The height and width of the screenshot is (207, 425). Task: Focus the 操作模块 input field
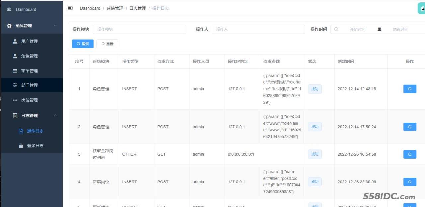pyautogui.click(x=139, y=29)
